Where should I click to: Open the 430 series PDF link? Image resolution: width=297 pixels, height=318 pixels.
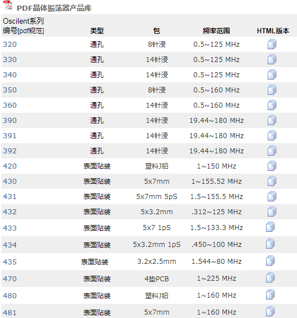[10, 181]
